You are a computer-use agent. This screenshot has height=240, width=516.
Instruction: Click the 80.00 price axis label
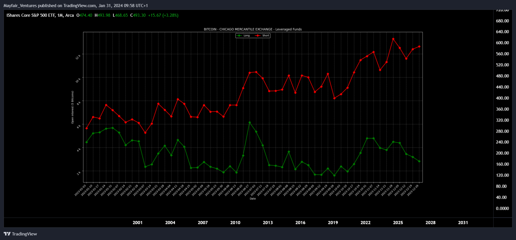click(501, 186)
